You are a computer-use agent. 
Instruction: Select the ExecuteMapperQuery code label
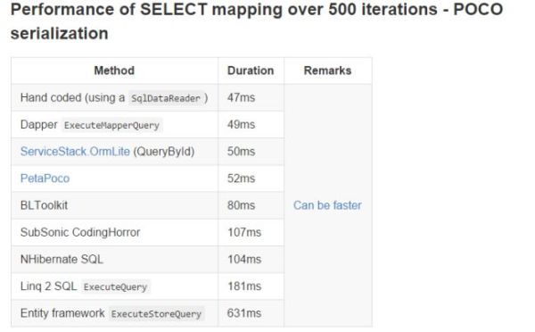(x=112, y=125)
